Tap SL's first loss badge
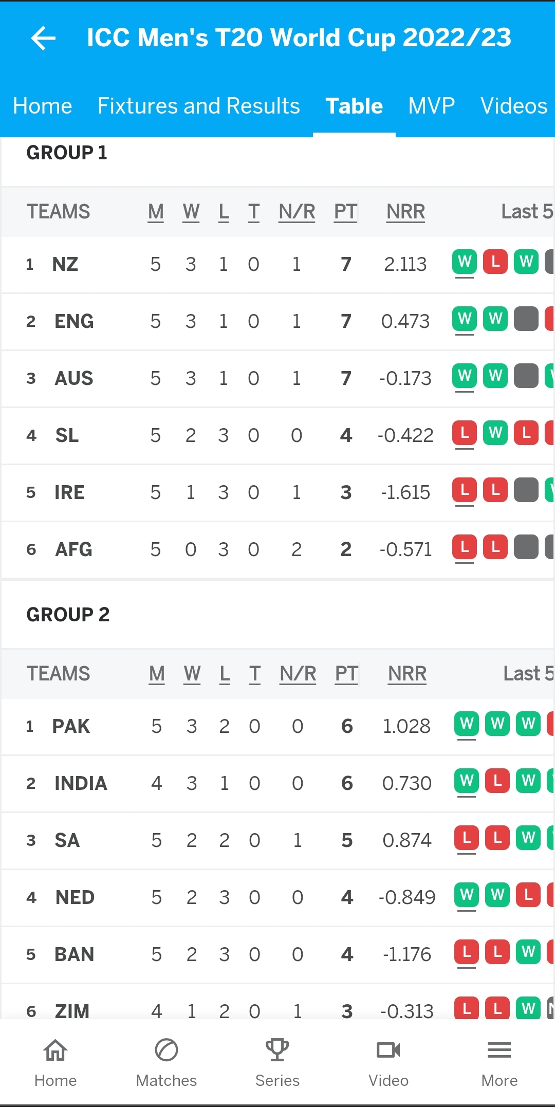 (465, 433)
